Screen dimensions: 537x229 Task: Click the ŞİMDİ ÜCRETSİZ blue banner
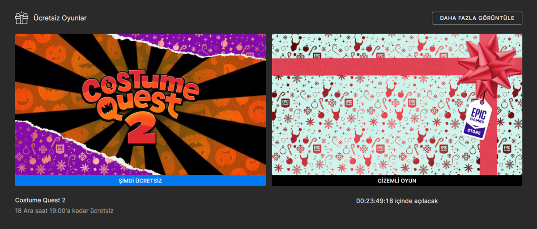[x=141, y=181]
